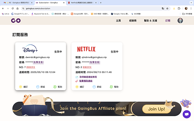Click the group icon on Disney+ card
Image resolution: width=194 pixels, height=121 pixels.
click(x=38, y=87)
